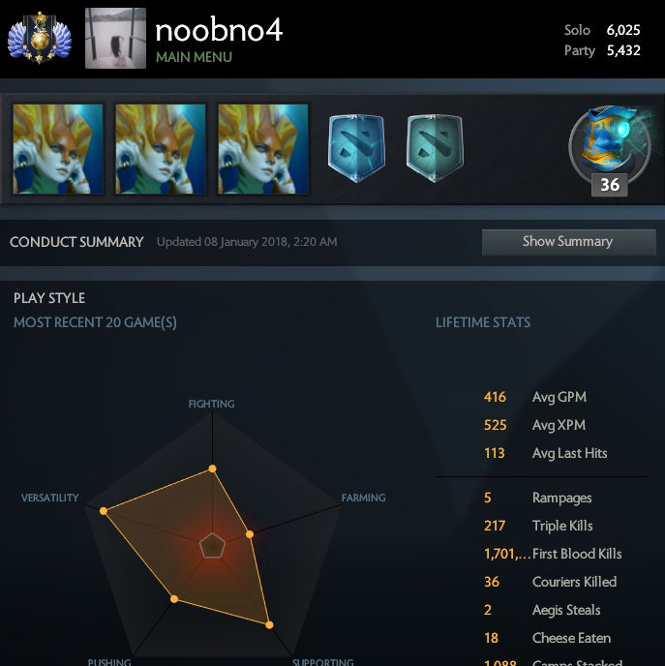
Task: Click the truncated First Blood Kills stat
Action: click(x=553, y=554)
